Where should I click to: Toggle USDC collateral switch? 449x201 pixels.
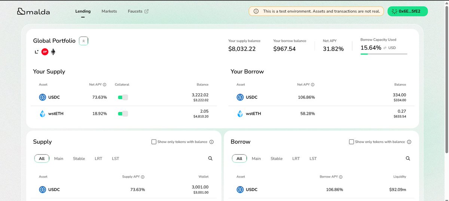tap(123, 97)
